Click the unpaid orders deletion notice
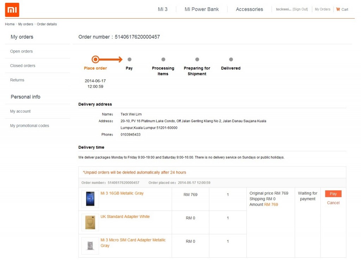361x263 pixels. tap(134, 173)
